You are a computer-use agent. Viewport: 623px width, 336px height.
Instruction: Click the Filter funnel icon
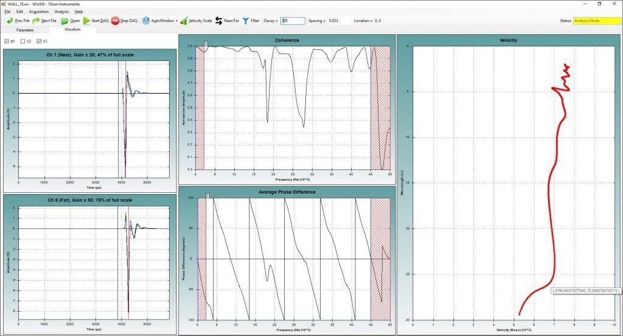pyautogui.click(x=245, y=21)
